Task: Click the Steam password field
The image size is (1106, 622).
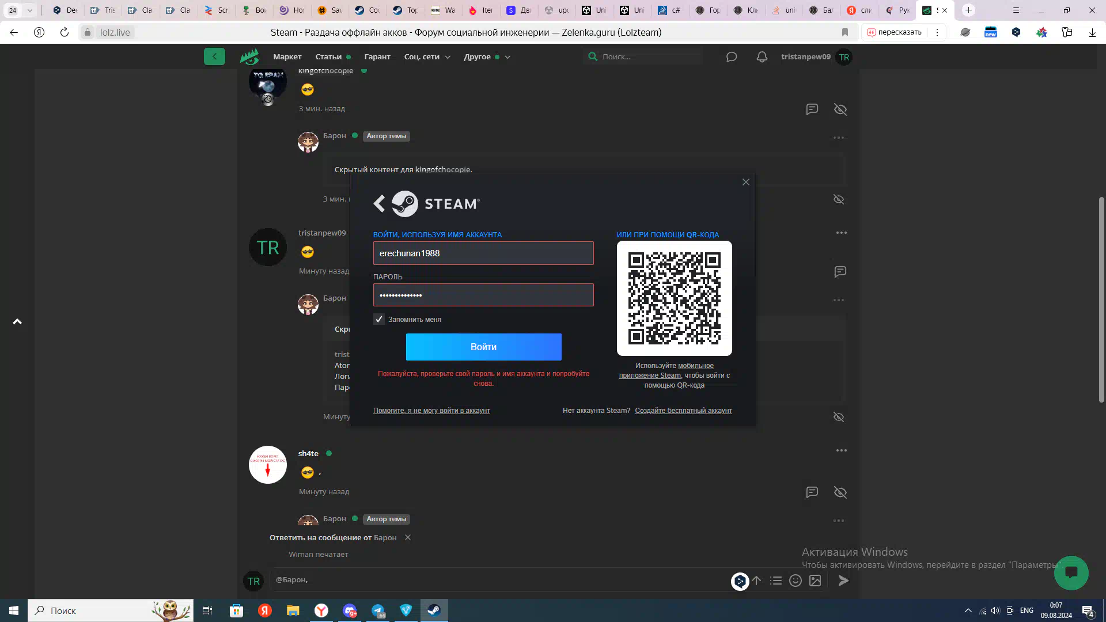Action: point(483,295)
